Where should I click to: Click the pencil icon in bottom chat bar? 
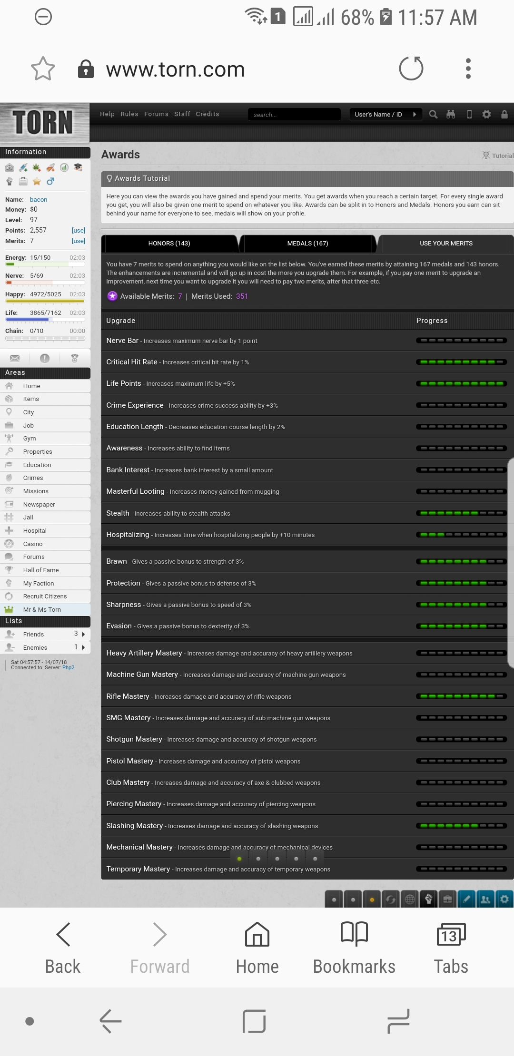[466, 899]
